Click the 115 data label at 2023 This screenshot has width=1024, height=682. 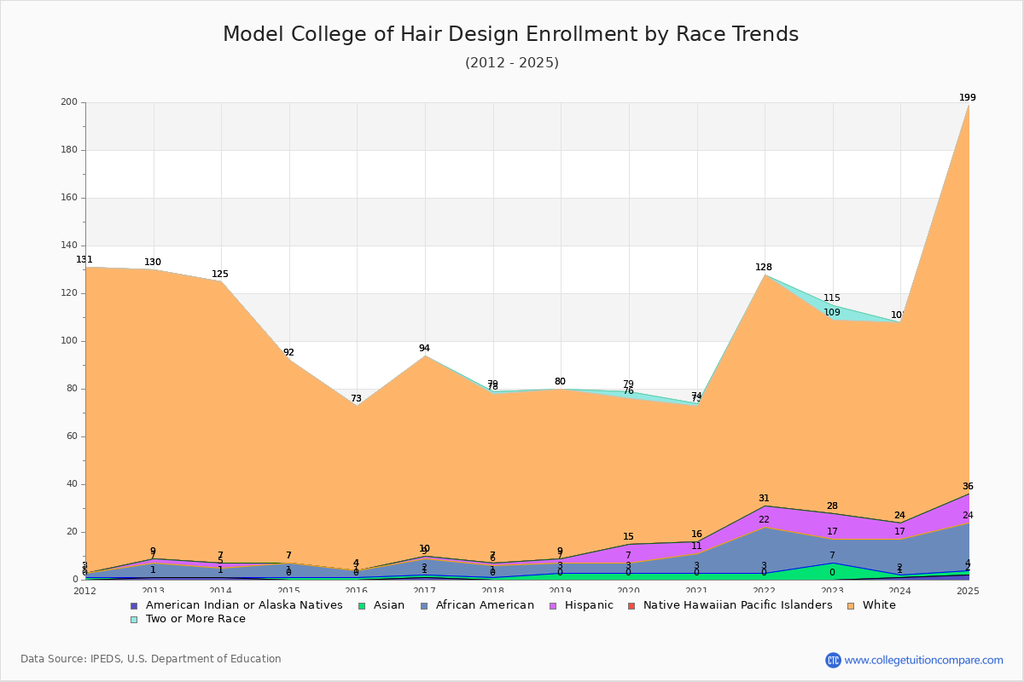(x=832, y=298)
